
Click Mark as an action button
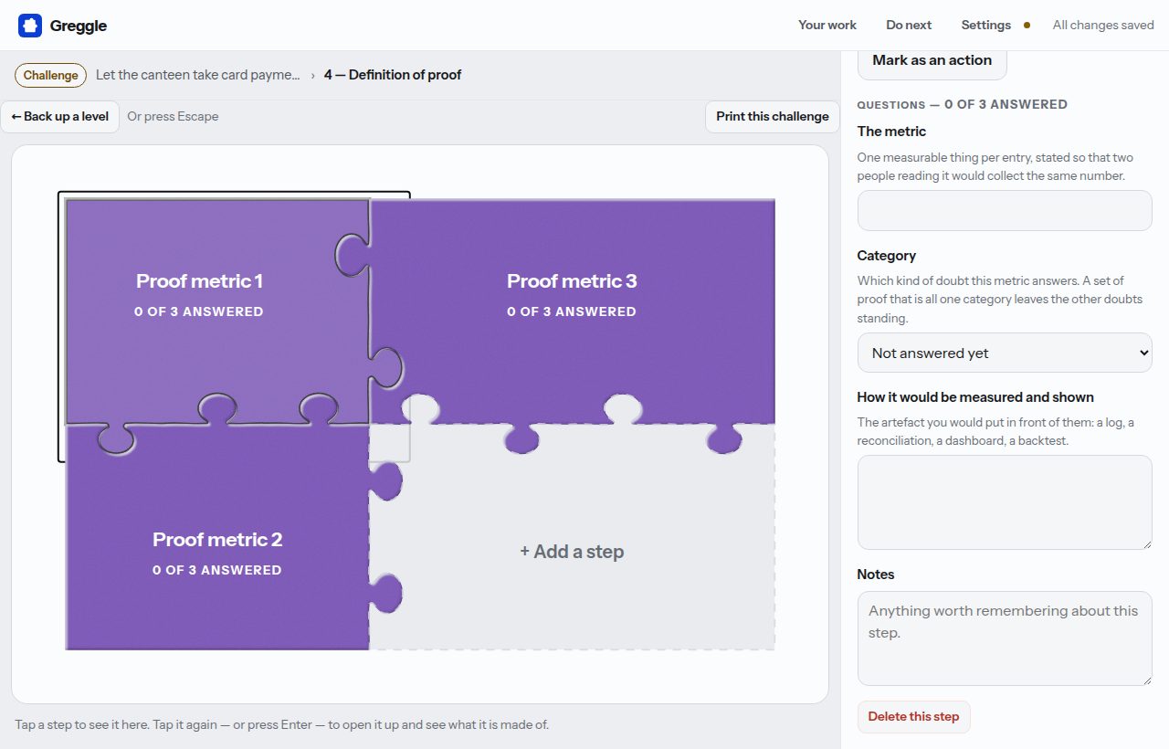point(932,60)
